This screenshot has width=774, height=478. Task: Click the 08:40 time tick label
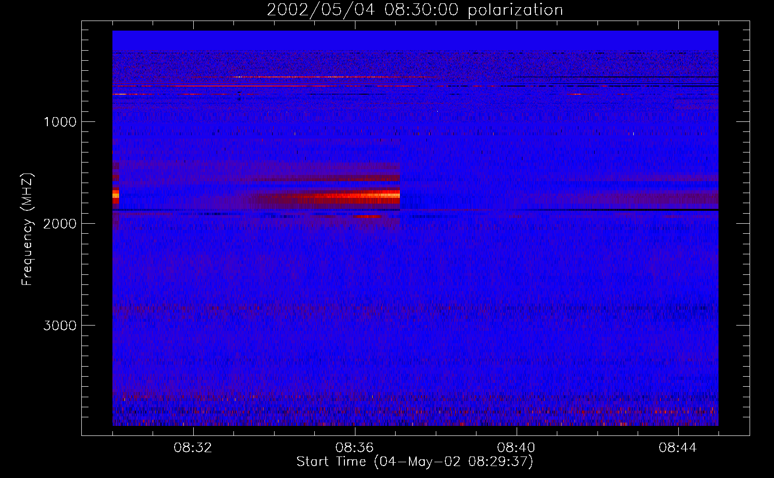tap(517, 448)
